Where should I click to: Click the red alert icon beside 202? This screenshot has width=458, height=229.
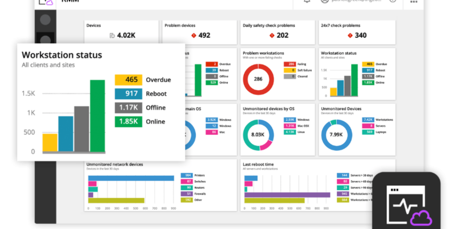pos(272,35)
